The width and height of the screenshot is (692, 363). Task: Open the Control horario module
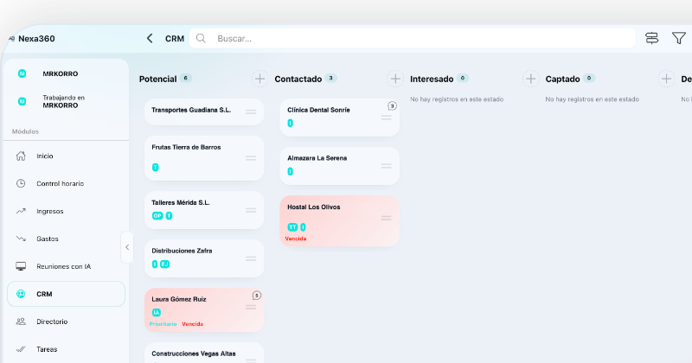(67, 183)
